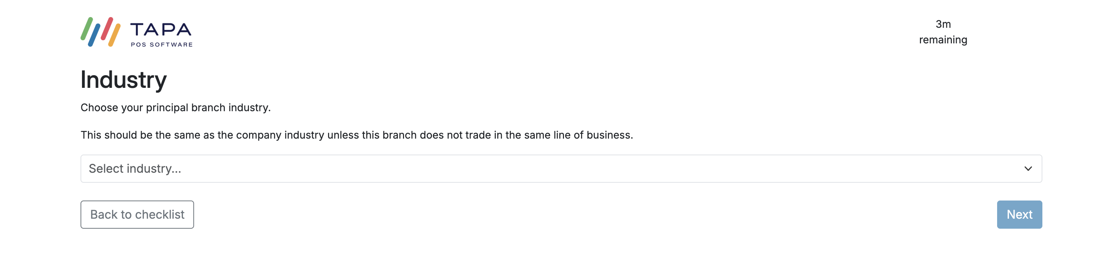
Task: Click the green stripe in the logo
Action: tap(86, 29)
